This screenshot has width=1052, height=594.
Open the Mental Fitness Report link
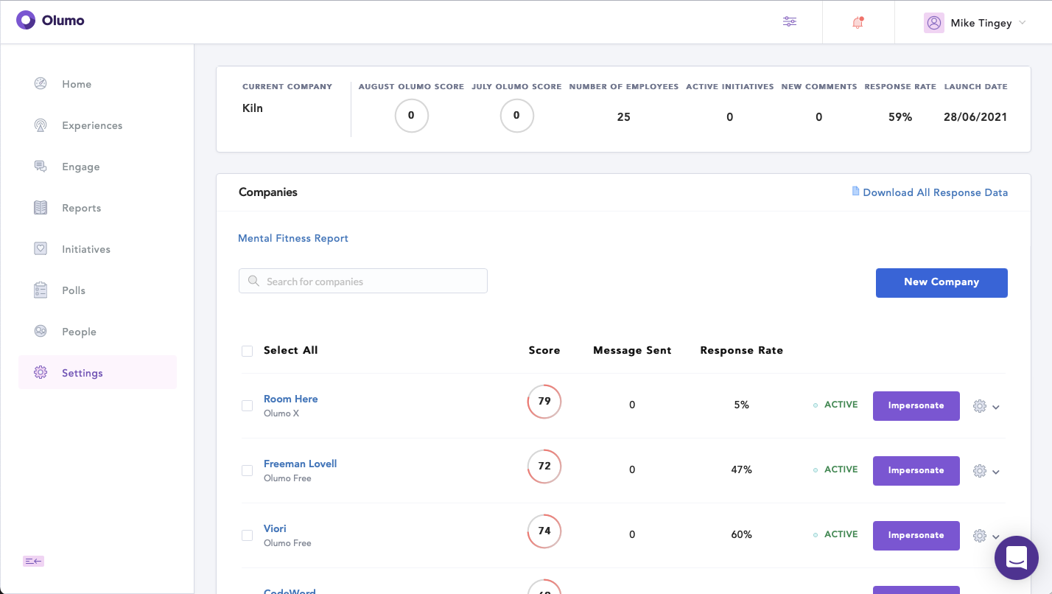point(293,238)
